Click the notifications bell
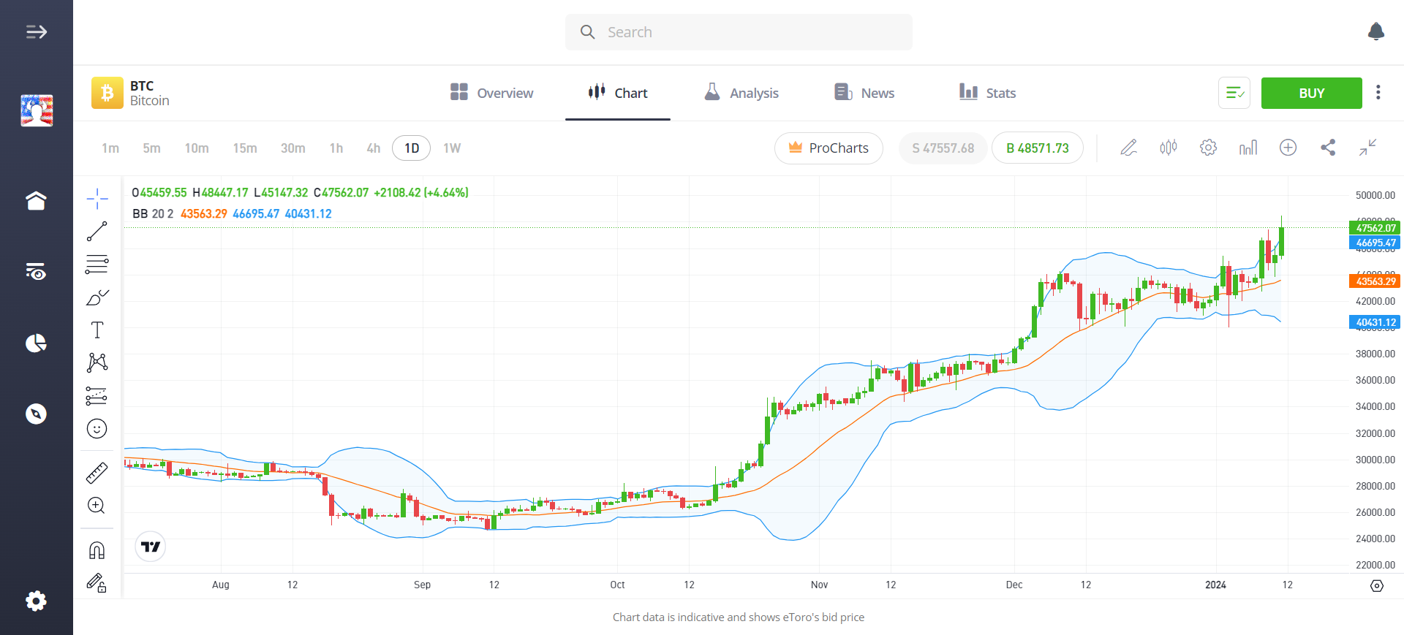1404x635 pixels. [x=1375, y=31]
